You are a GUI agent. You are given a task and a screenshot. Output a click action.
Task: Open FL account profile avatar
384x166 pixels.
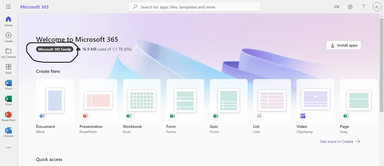[377, 7]
